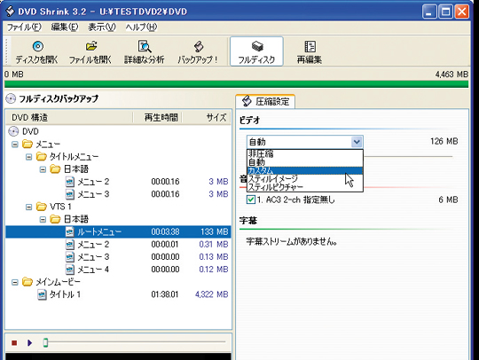Minimize the DVD Shrink window

[x=429, y=12]
